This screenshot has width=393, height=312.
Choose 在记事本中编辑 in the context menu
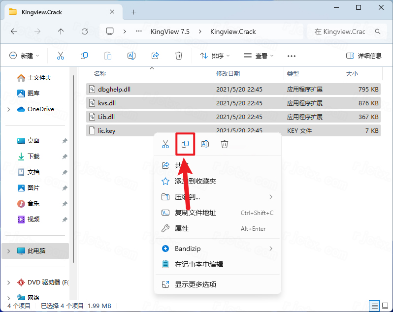tap(217, 264)
